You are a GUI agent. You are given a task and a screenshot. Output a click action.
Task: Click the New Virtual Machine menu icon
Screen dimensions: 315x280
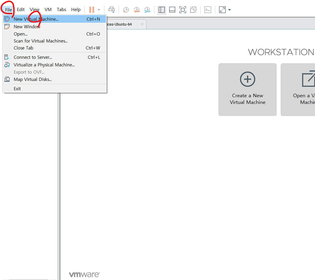pos(7,19)
